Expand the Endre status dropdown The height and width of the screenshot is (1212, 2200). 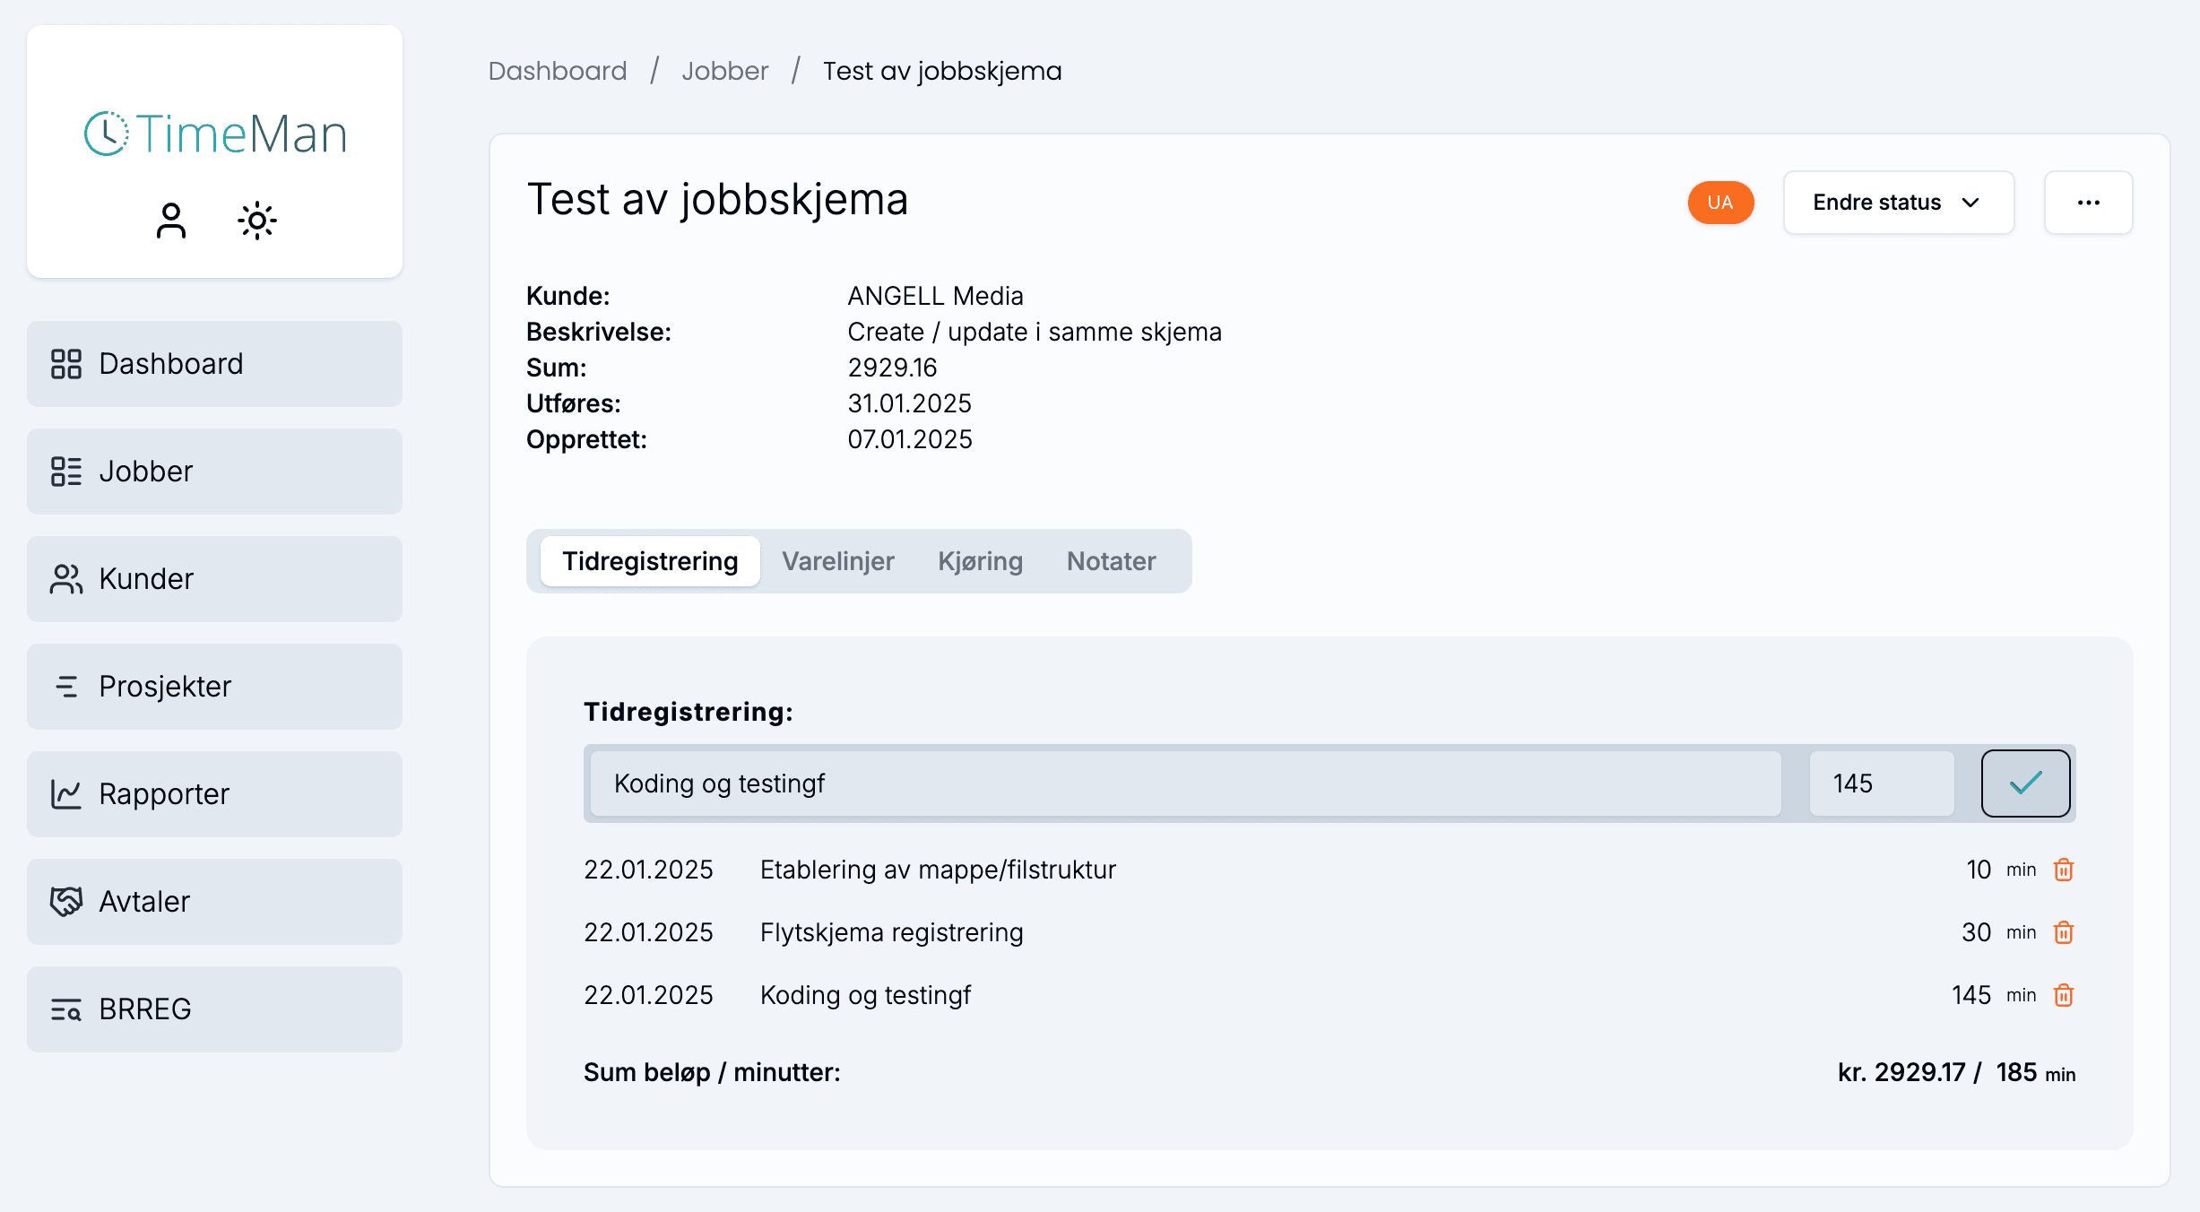click(1898, 203)
